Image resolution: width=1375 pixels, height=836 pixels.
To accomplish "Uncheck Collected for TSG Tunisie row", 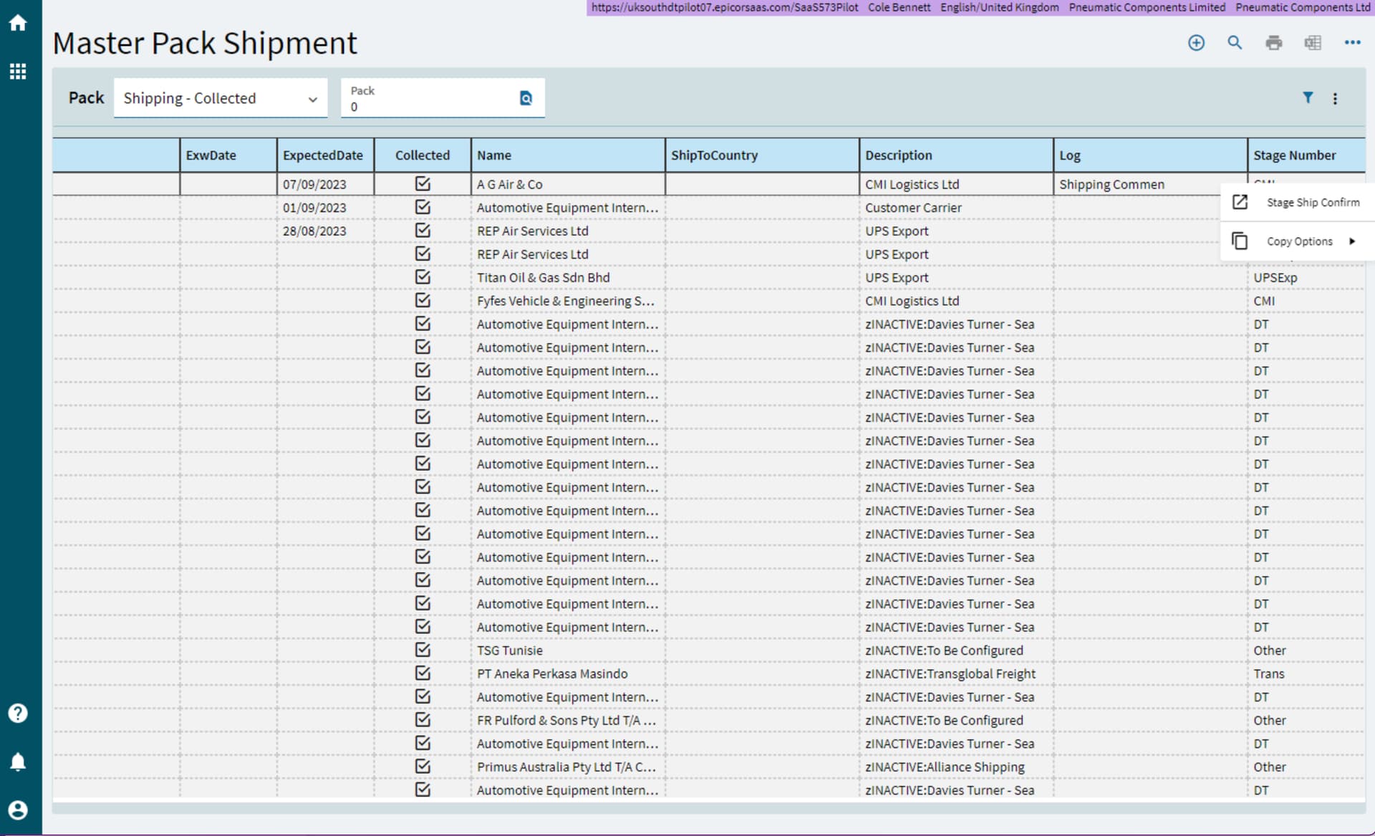I will coord(423,650).
